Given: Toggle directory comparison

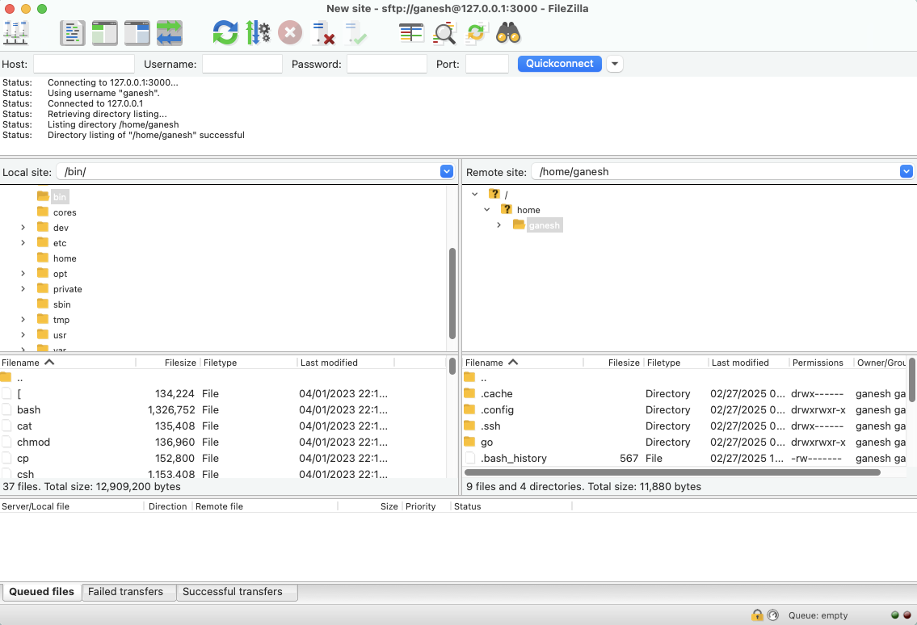Looking at the screenshot, I should [444, 33].
